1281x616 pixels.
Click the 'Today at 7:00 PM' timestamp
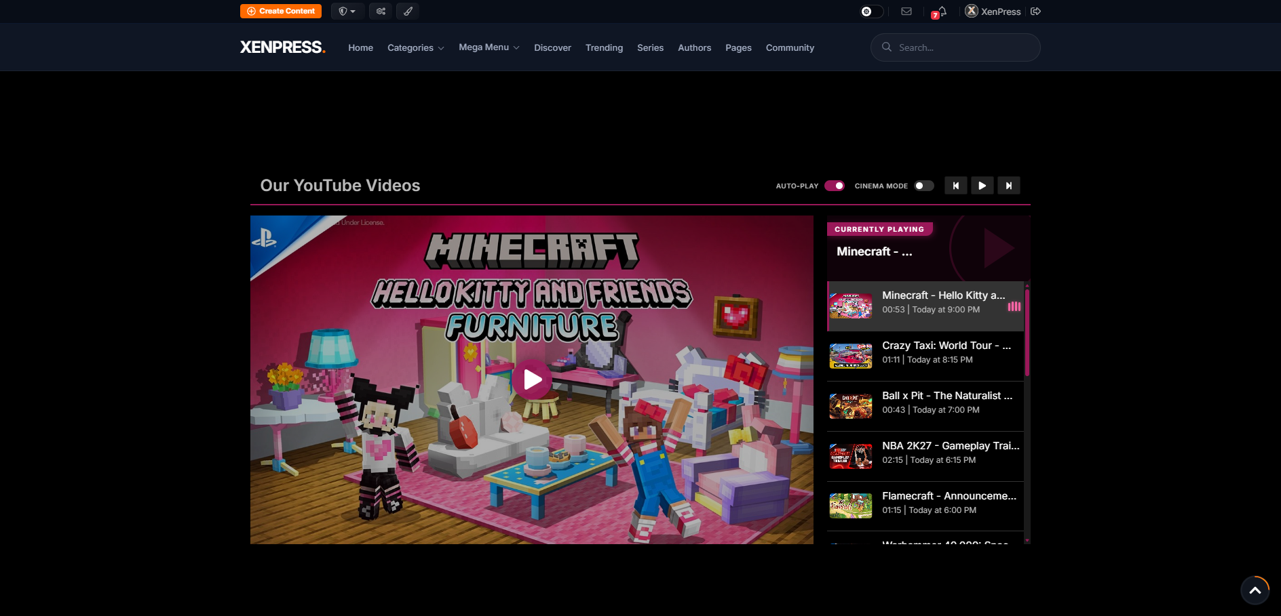tap(946, 410)
